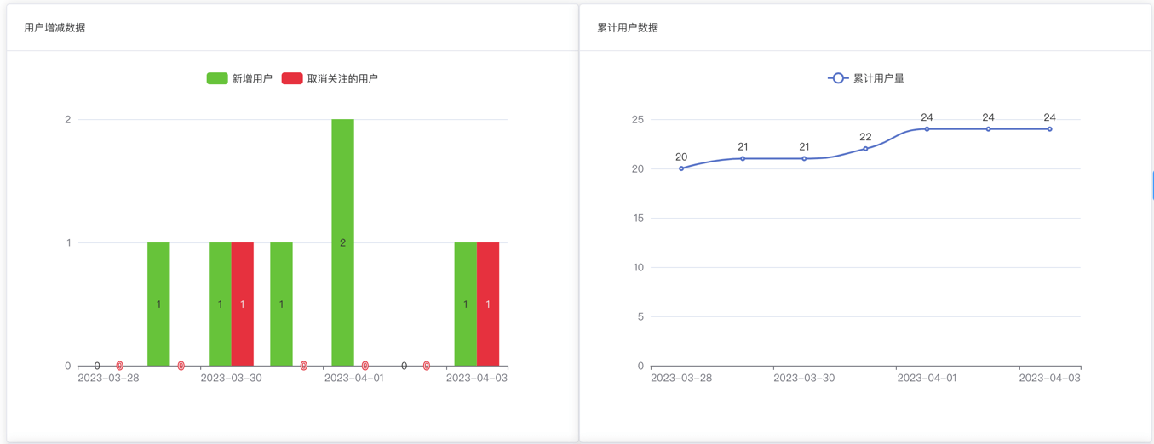Click the circle line icon beside 累计用户量
Viewport: 1154px width, 444px height.
pos(838,78)
